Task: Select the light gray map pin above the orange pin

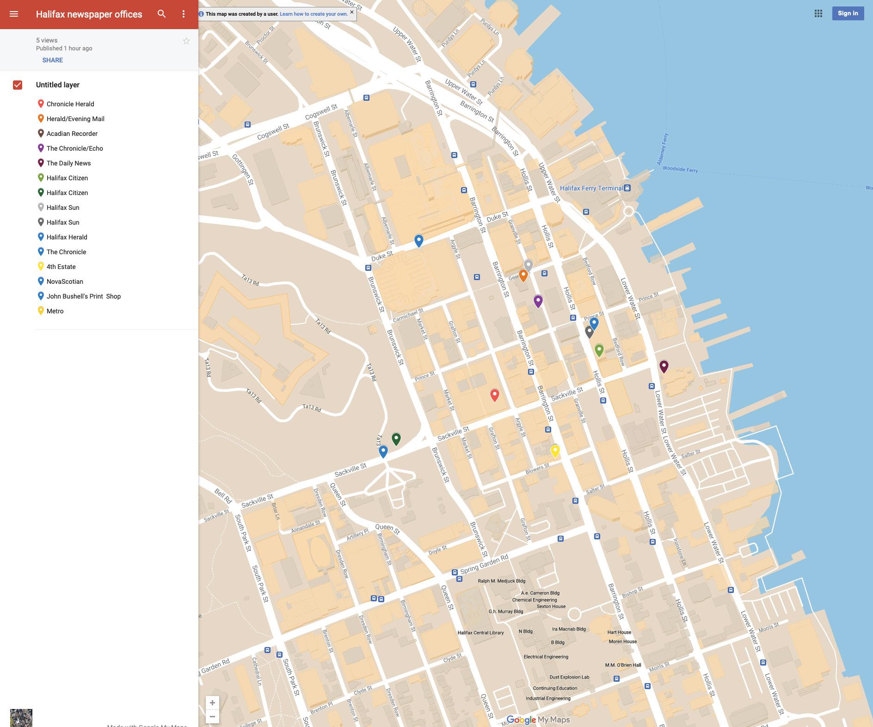Action: click(528, 265)
